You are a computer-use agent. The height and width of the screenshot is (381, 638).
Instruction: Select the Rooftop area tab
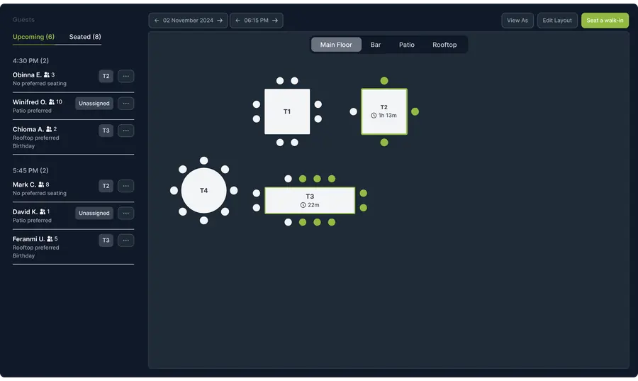[x=444, y=45]
